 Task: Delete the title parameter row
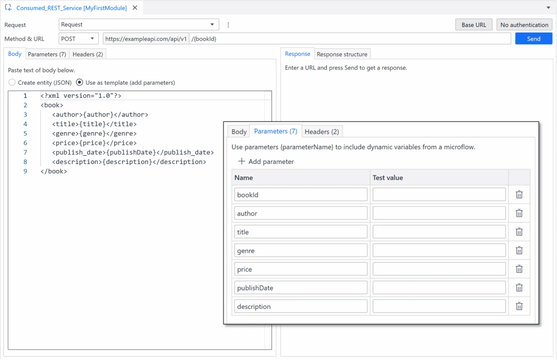519,232
